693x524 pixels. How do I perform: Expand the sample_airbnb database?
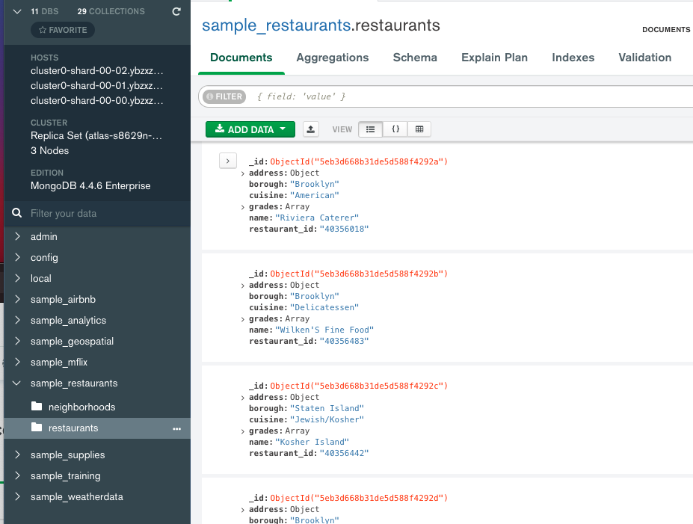[x=17, y=299]
